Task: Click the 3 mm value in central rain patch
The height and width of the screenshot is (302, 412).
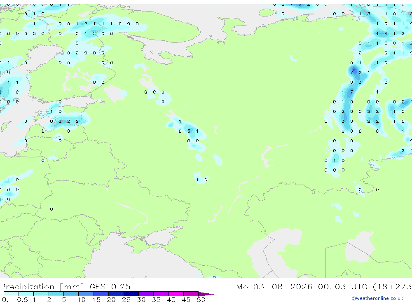Action: pyautogui.click(x=189, y=131)
